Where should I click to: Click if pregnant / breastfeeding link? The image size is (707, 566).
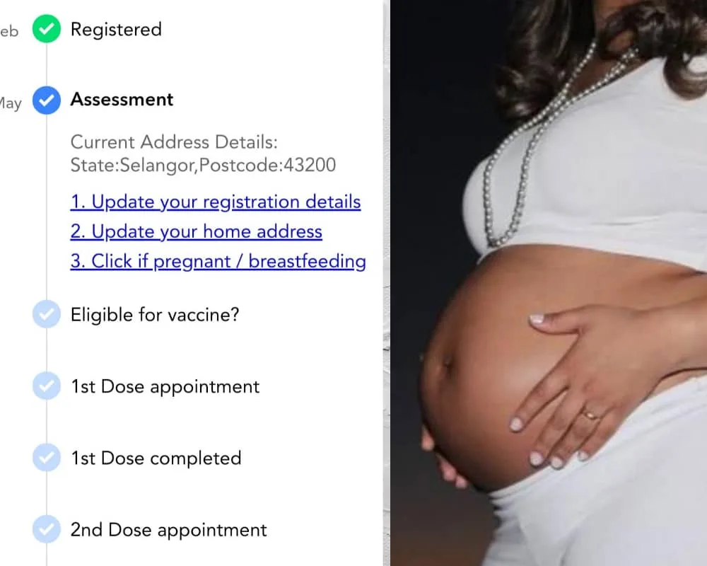218,261
